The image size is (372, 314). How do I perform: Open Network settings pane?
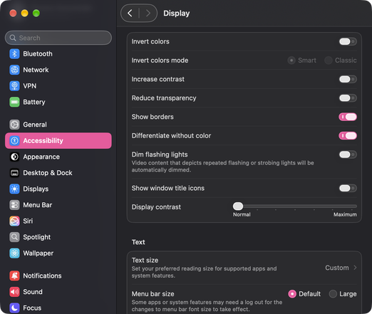coord(58,70)
